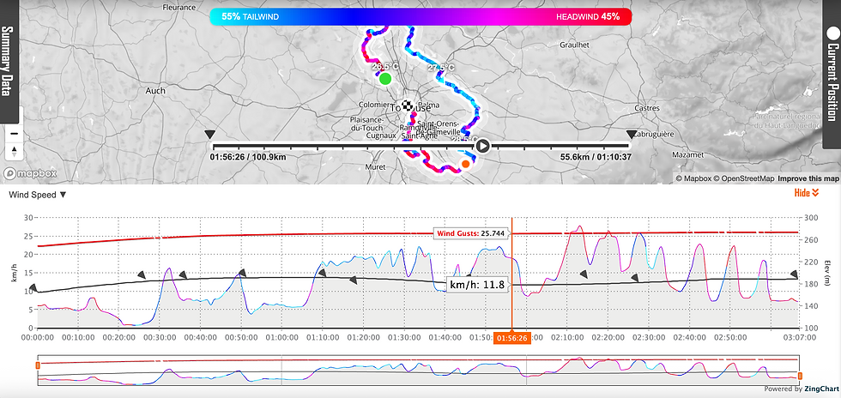The height and width of the screenshot is (398, 841).
Task: Click wind direction arrow near 00:50:00
Action: 242,273
